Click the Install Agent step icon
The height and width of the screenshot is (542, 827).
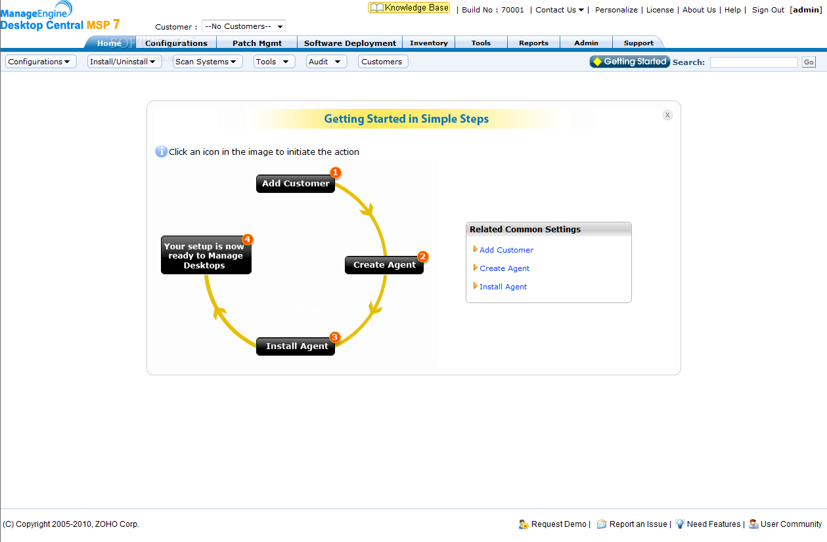[296, 346]
